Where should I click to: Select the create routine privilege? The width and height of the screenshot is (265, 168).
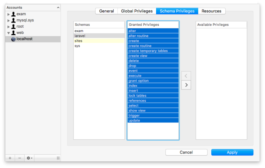pyautogui.click(x=153, y=46)
